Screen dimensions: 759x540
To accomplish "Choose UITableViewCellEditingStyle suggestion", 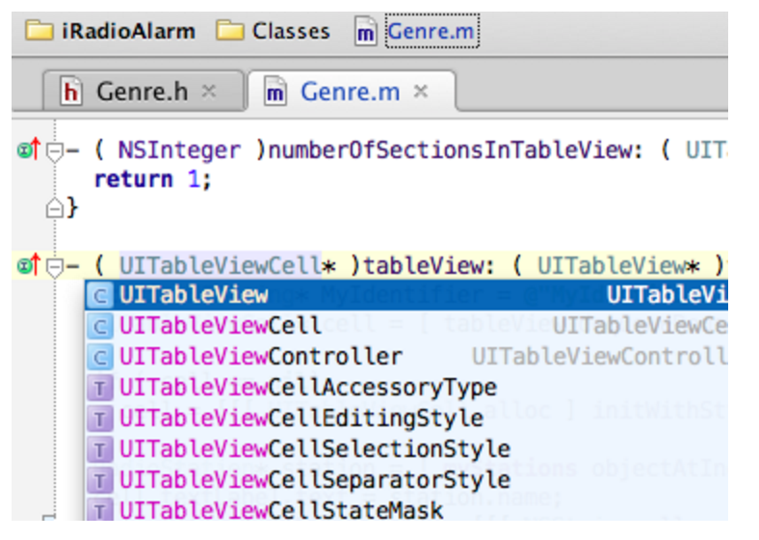I will pyautogui.click(x=406, y=418).
